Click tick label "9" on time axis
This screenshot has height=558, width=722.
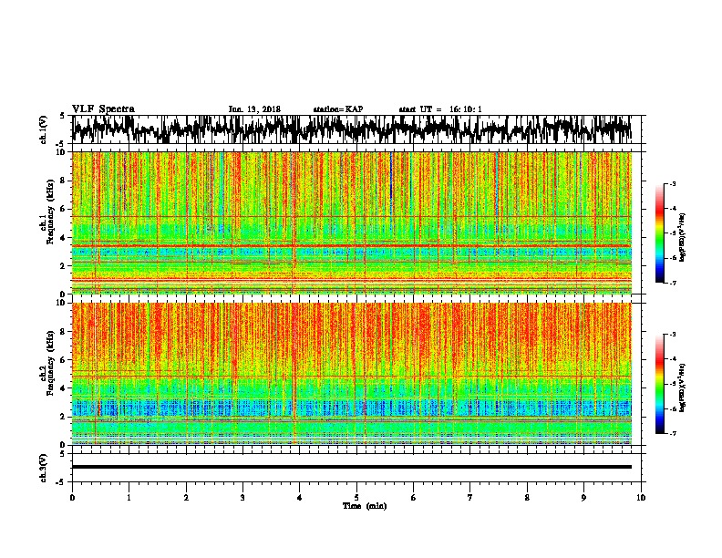[x=583, y=498]
